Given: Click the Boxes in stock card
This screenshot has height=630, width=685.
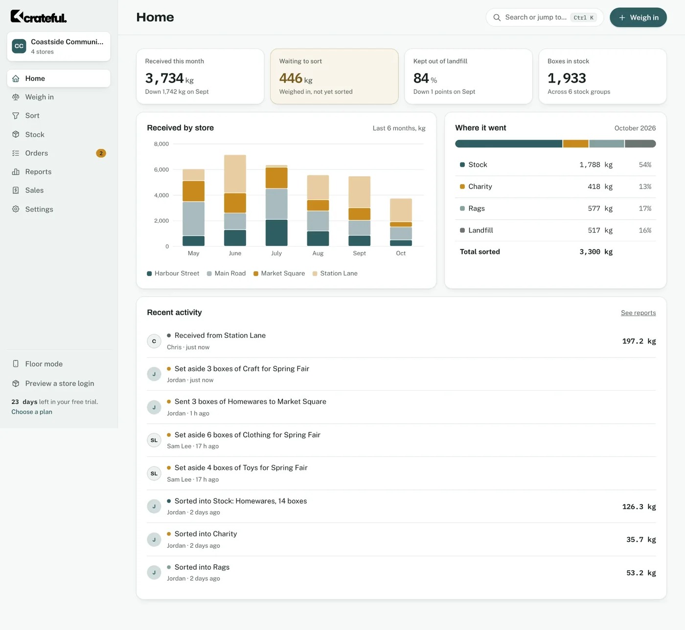Looking at the screenshot, I should 602,76.
